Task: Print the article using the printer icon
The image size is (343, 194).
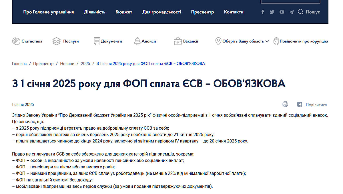Action: tap(285, 104)
